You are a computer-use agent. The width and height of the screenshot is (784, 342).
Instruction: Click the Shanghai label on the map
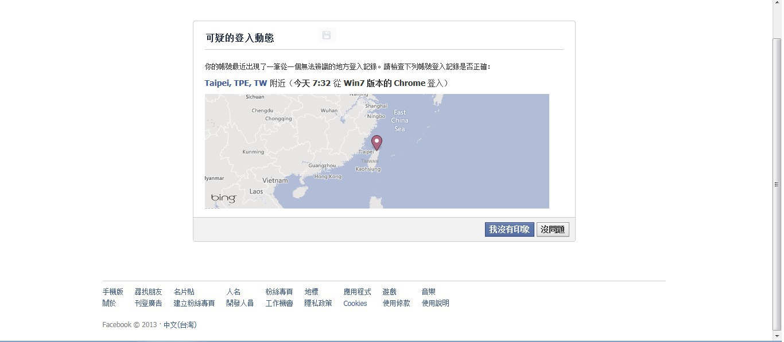377,106
